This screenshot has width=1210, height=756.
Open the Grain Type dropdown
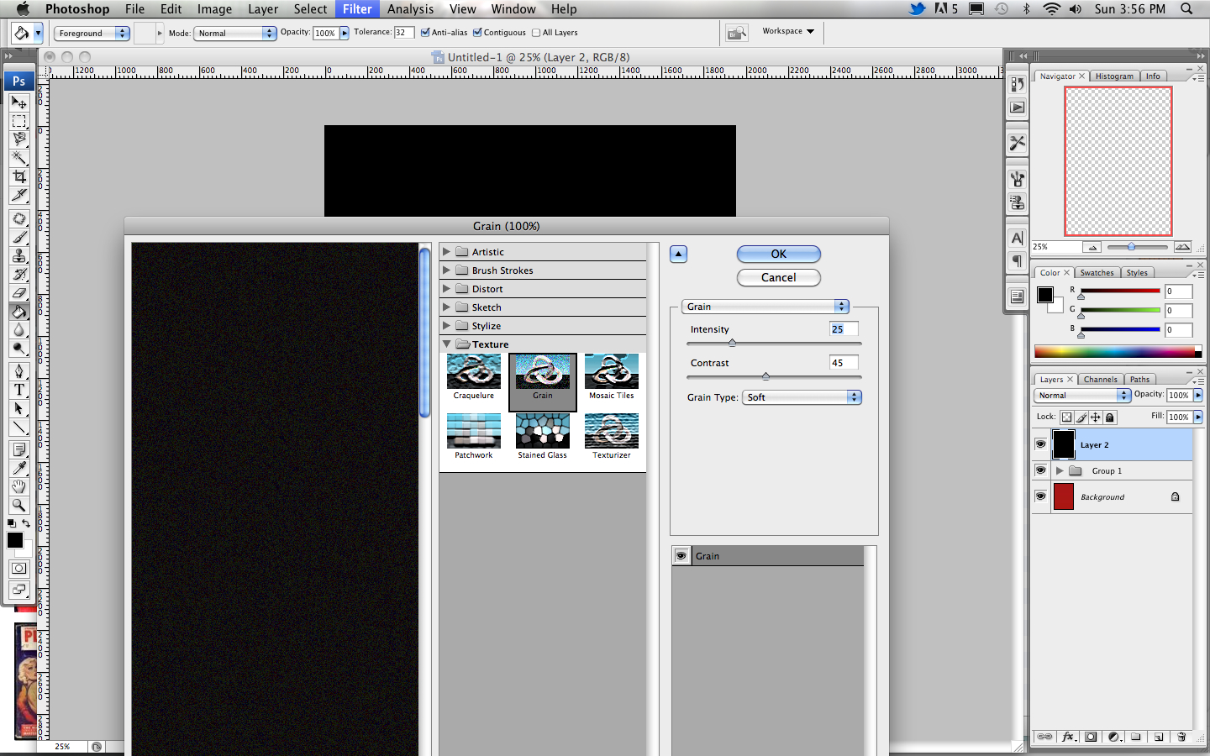(x=802, y=397)
